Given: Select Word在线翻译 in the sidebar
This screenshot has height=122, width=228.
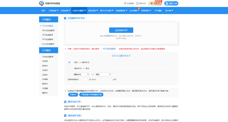Looking at the screenshot, I should pos(48,30).
